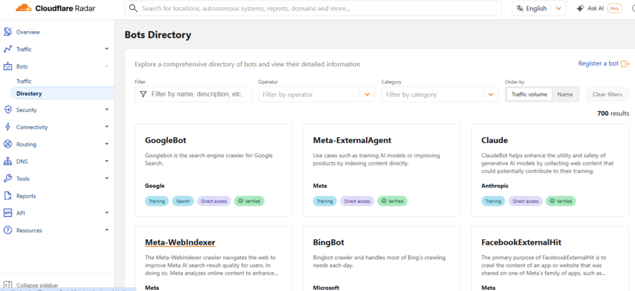635x291 pixels.
Task: Click GoogleBot's Search tag
Action: tap(183, 201)
